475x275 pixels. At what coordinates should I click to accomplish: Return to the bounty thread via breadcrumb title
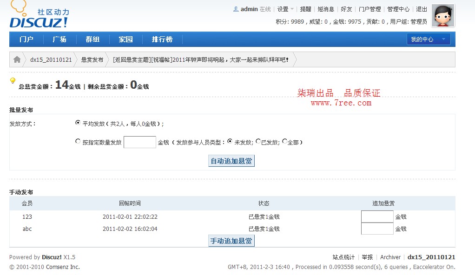[201, 59]
